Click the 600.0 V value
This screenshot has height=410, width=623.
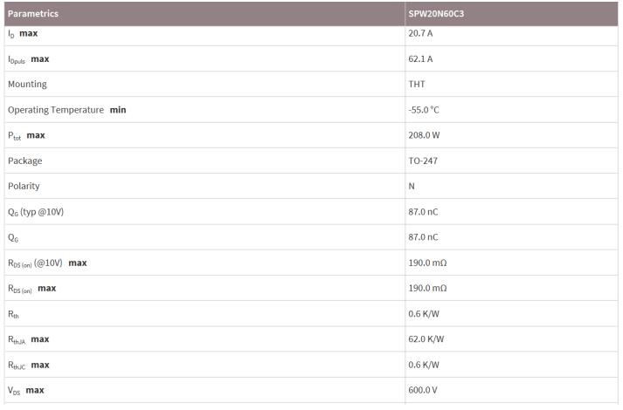tap(423, 390)
